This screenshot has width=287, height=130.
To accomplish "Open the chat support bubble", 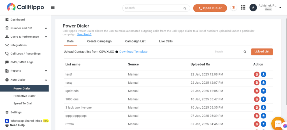I will coord(278,124).
